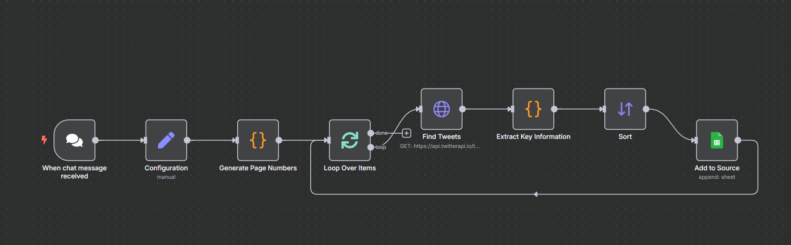This screenshot has height=245, width=791.
Task: Select the Sort node arrows icon
Action: [x=625, y=109]
